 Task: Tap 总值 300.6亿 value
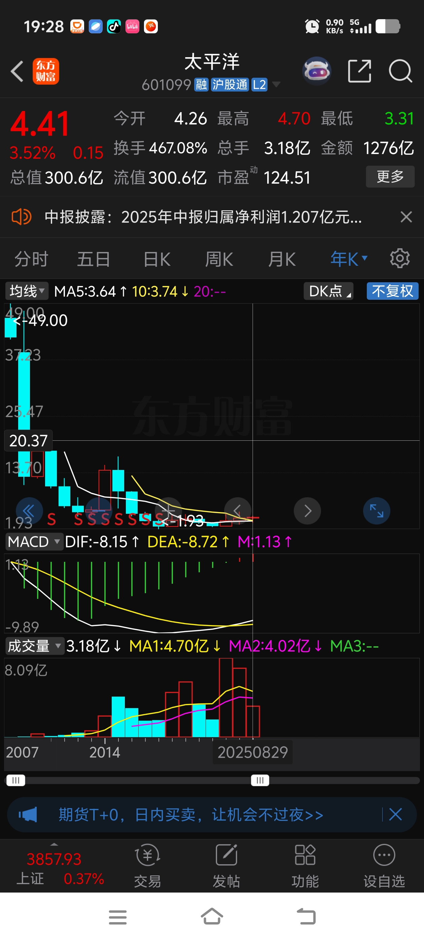point(74,178)
